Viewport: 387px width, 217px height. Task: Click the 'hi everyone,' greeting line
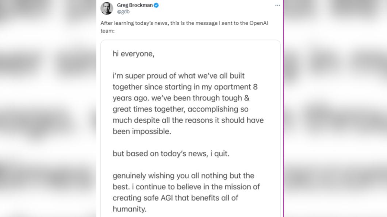[134, 54]
